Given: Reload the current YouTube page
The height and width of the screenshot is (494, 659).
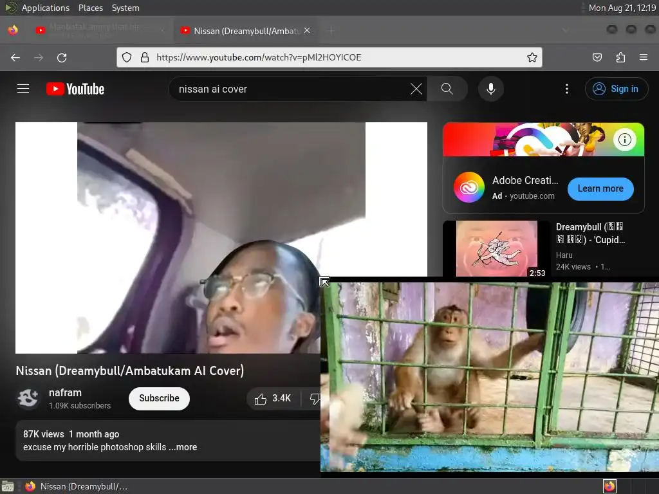Looking at the screenshot, I should [62, 57].
